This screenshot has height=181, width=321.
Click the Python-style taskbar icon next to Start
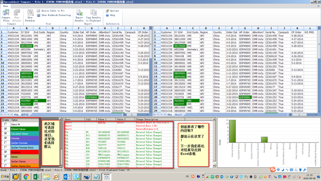point(16,177)
